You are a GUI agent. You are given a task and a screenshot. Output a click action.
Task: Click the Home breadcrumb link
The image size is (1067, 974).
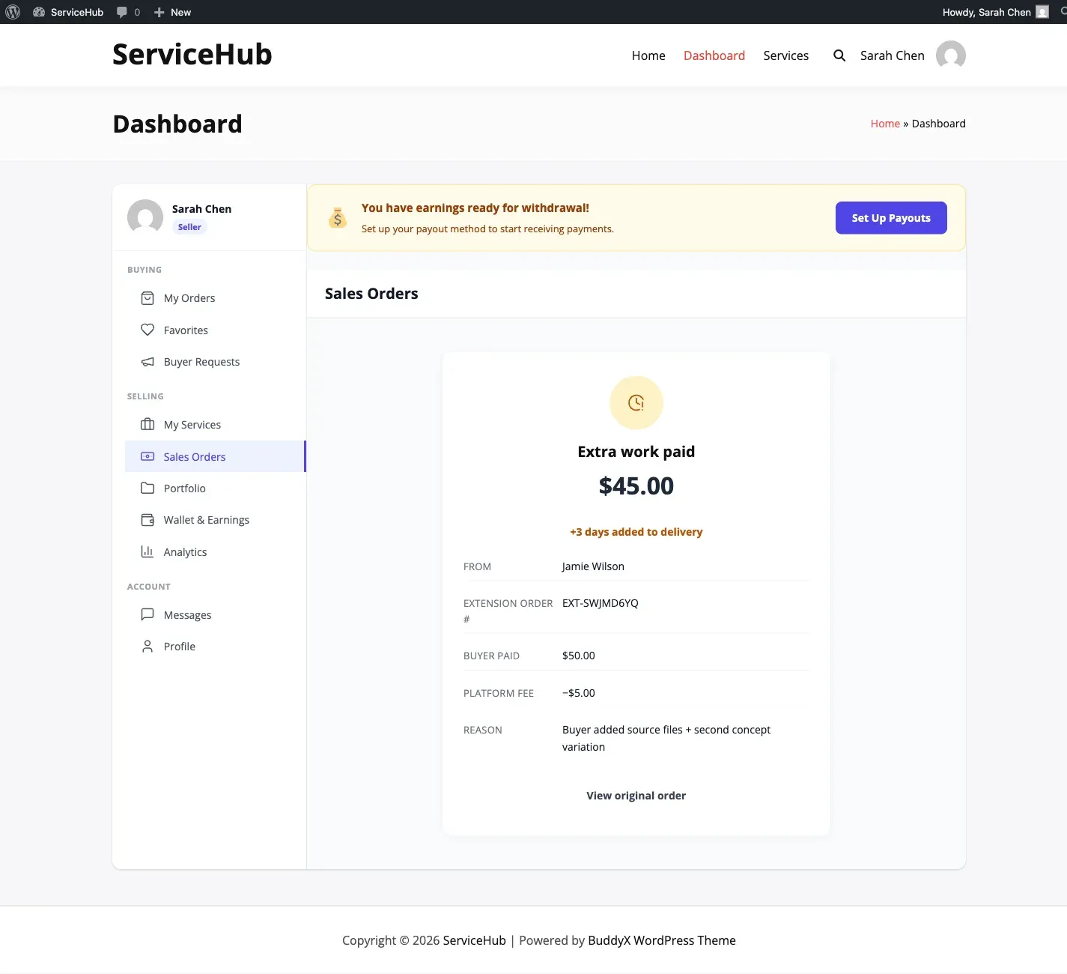(x=885, y=124)
